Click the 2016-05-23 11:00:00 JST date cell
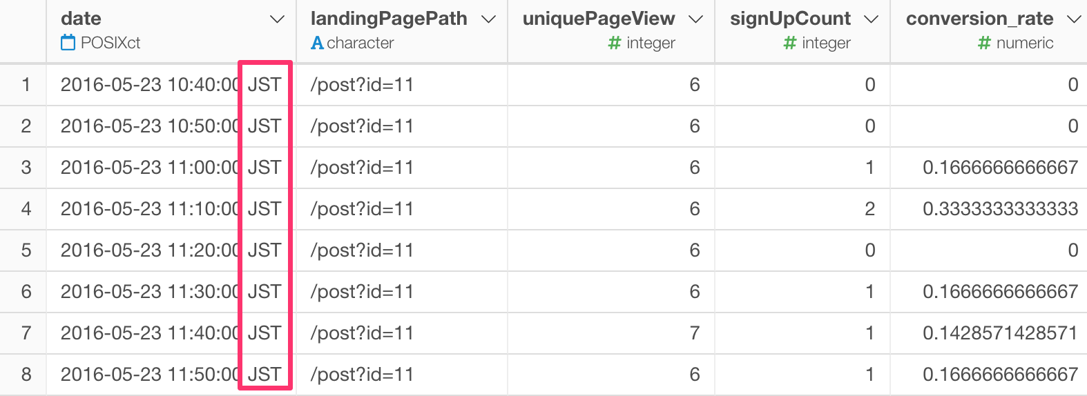 (x=171, y=168)
